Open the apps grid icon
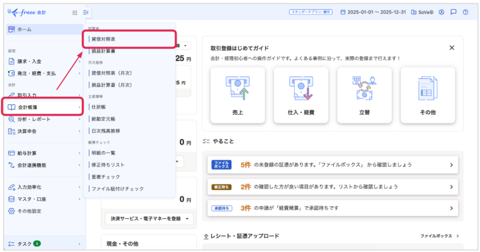This screenshot has width=480, height=252. pos(75,13)
